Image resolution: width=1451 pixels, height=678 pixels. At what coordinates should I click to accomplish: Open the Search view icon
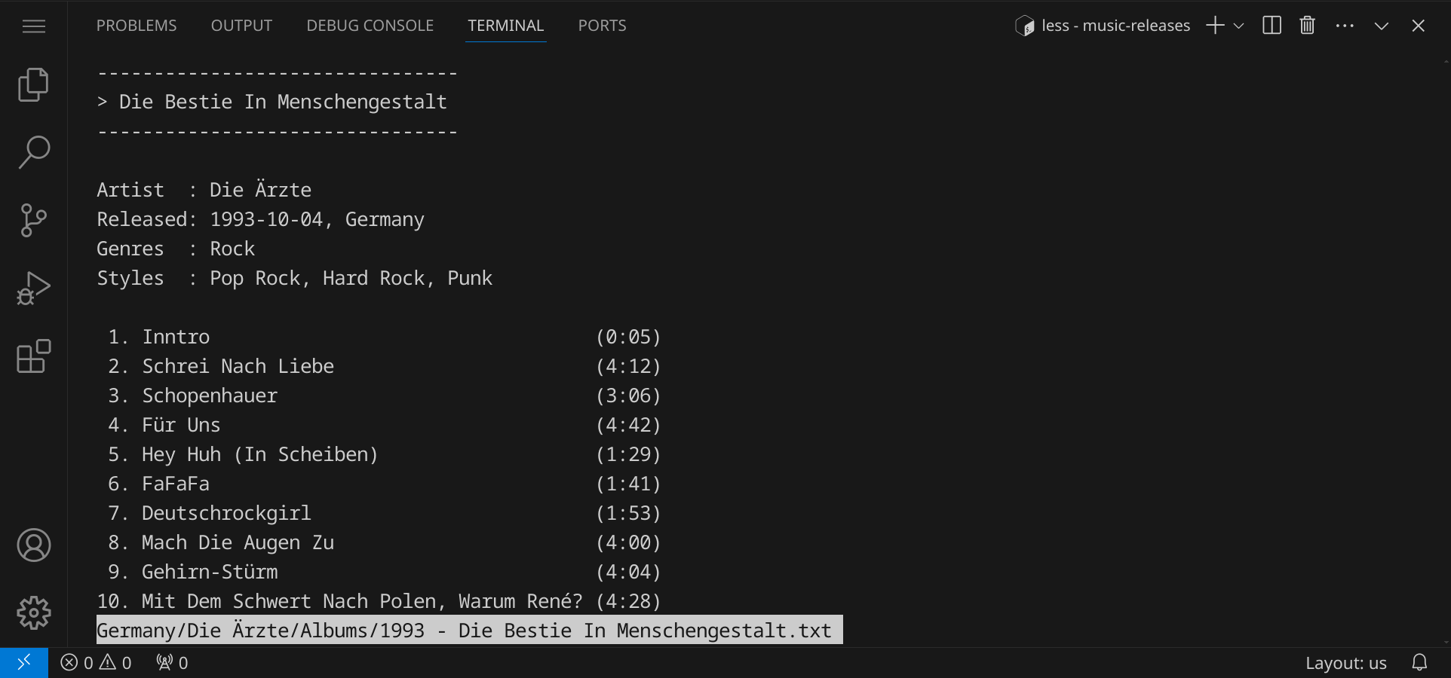(33, 152)
